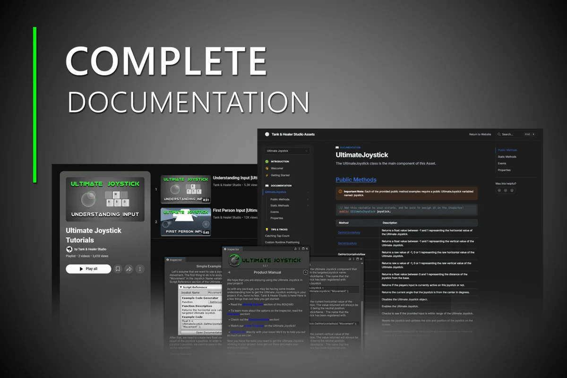Collapse the Script Reference foldout
This screenshot has width=567, height=378.
181,287
